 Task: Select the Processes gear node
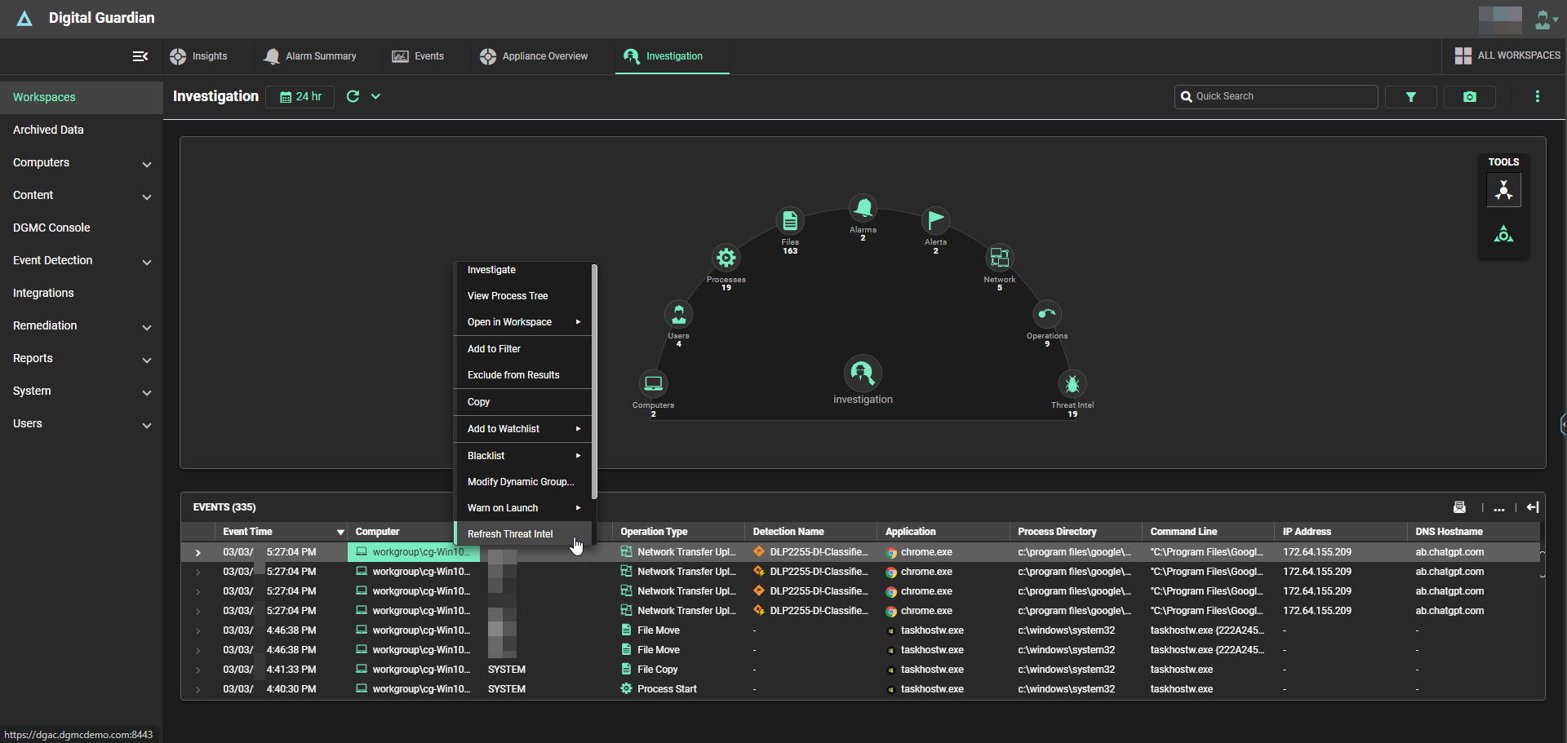click(x=726, y=259)
